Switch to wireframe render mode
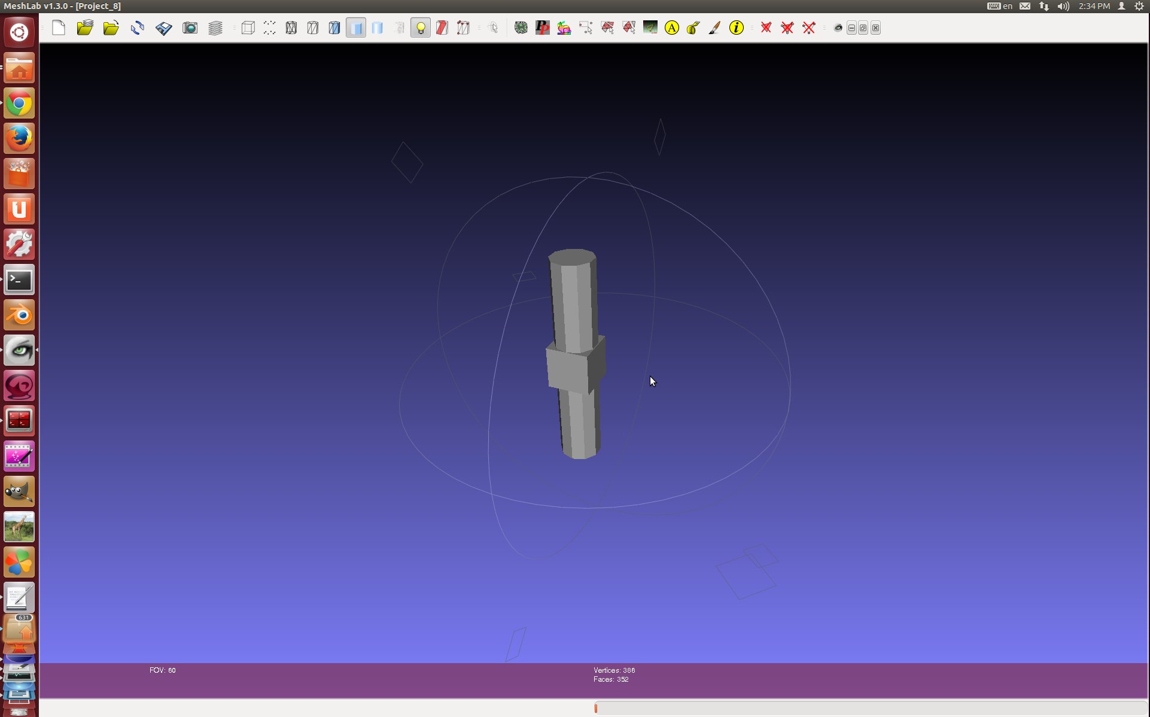Viewport: 1150px width, 717px height. (x=291, y=28)
